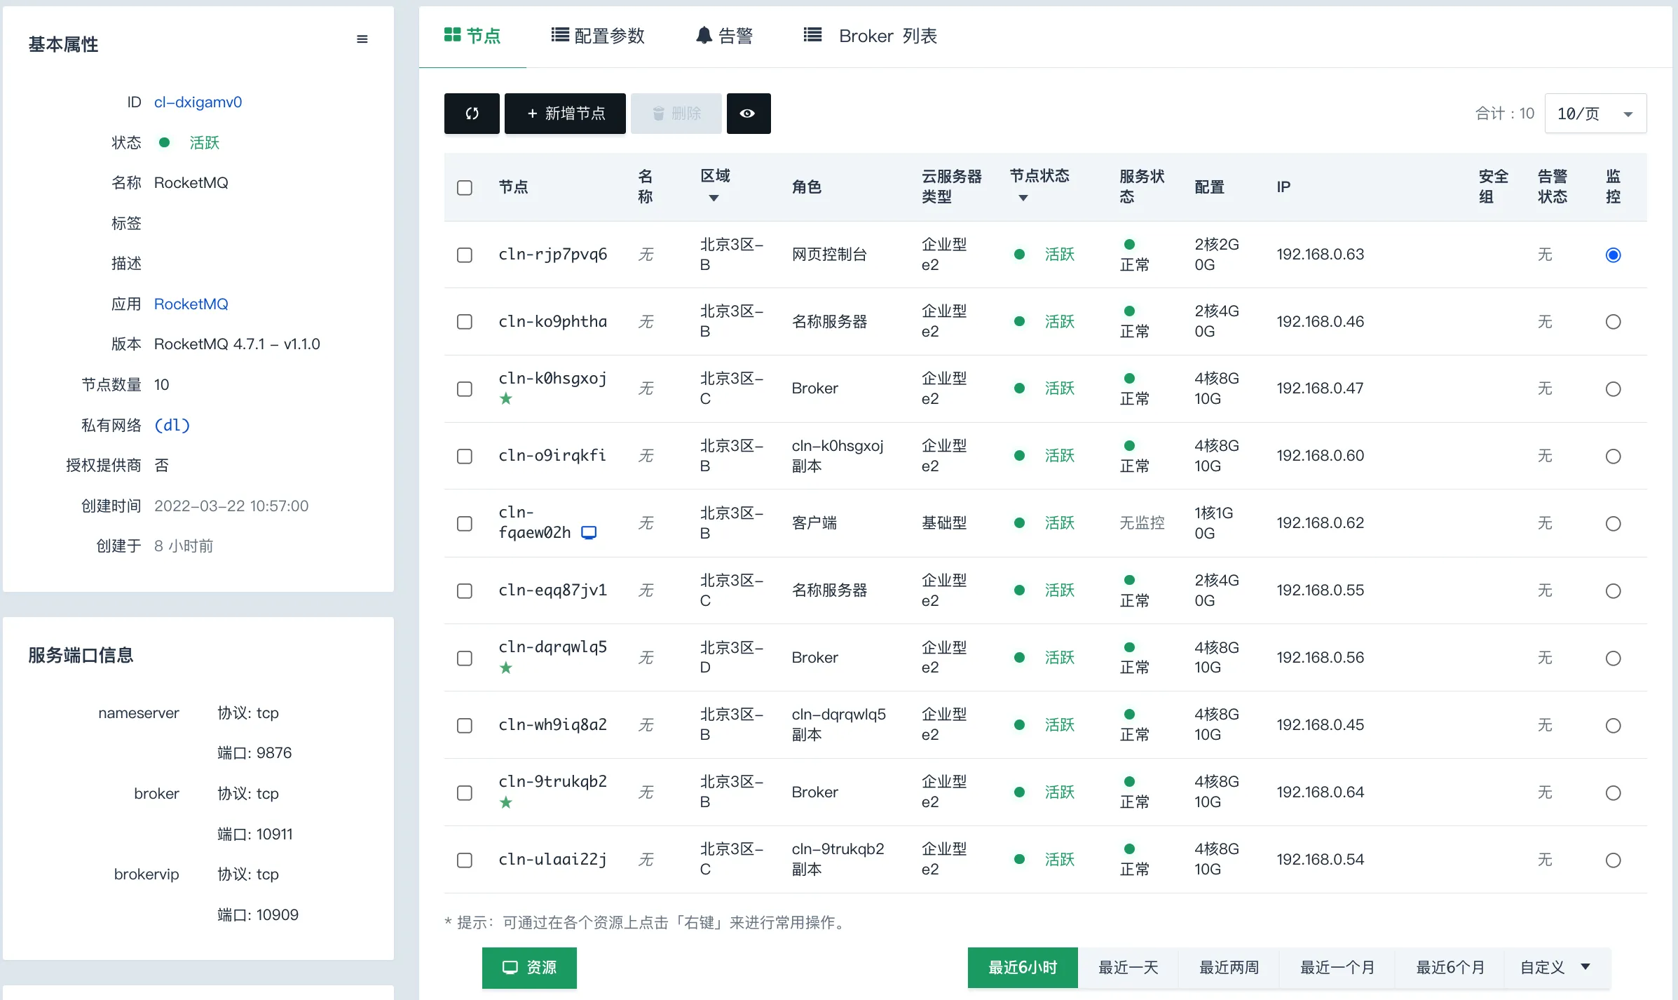Click the list icon beside Broker 列表
Screen dimensions: 1678x1000
812,34
